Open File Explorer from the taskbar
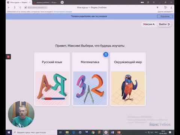The width and height of the screenshot is (180, 135). 67,132
